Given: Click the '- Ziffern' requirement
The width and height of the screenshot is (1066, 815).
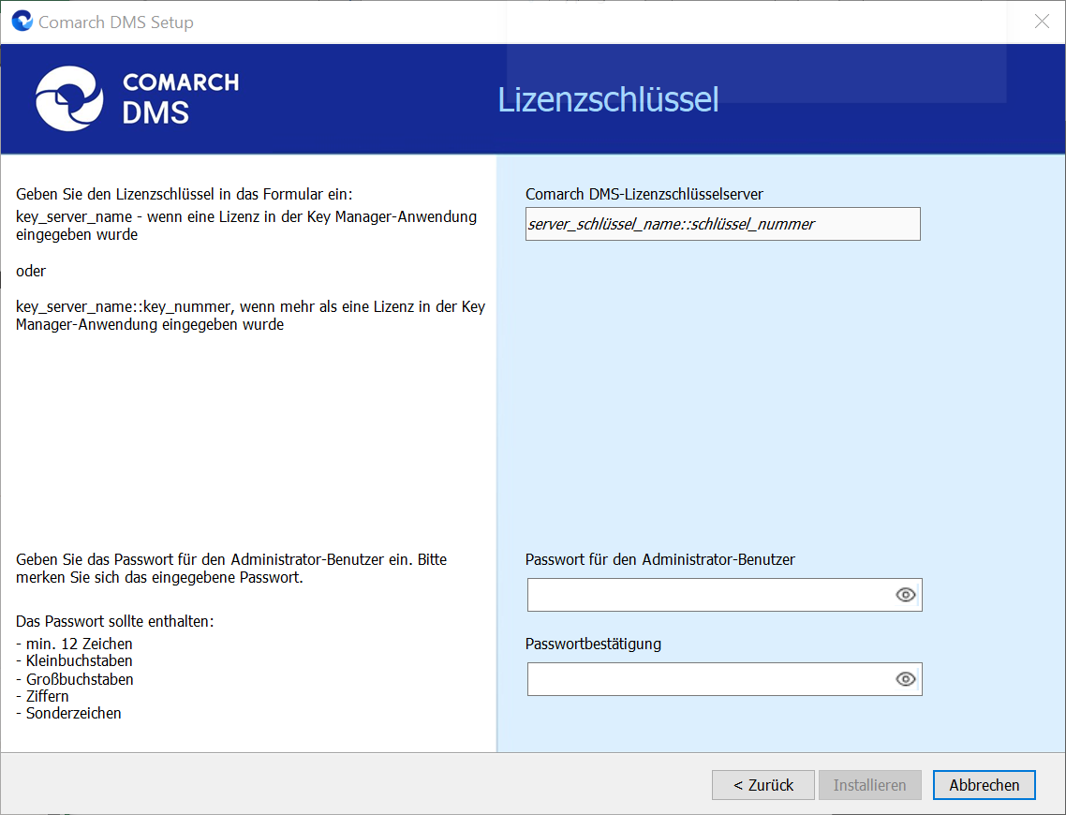Looking at the screenshot, I should (x=42, y=696).
